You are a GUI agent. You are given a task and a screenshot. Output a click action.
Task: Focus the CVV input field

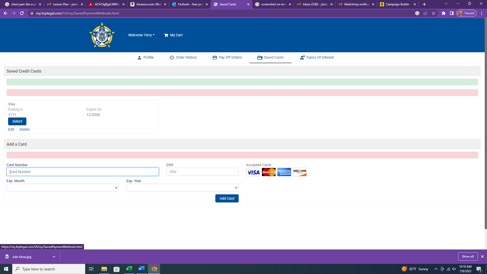point(202,172)
